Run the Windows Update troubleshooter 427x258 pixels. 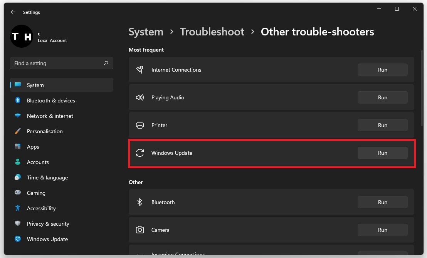(383, 153)
